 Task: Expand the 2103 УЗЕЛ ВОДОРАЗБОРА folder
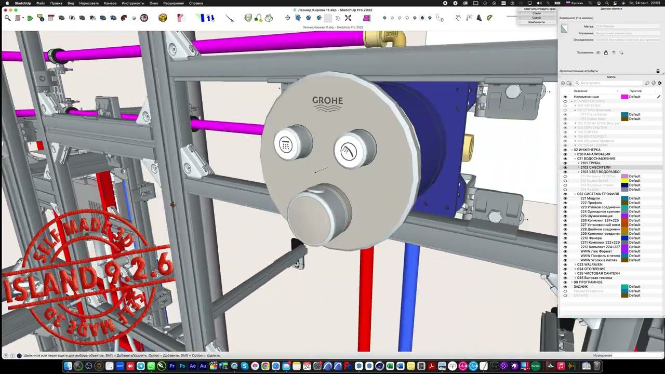(579, 172)
